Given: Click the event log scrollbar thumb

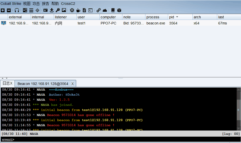Looking at the screenshot, I should (x=238, y=110).
